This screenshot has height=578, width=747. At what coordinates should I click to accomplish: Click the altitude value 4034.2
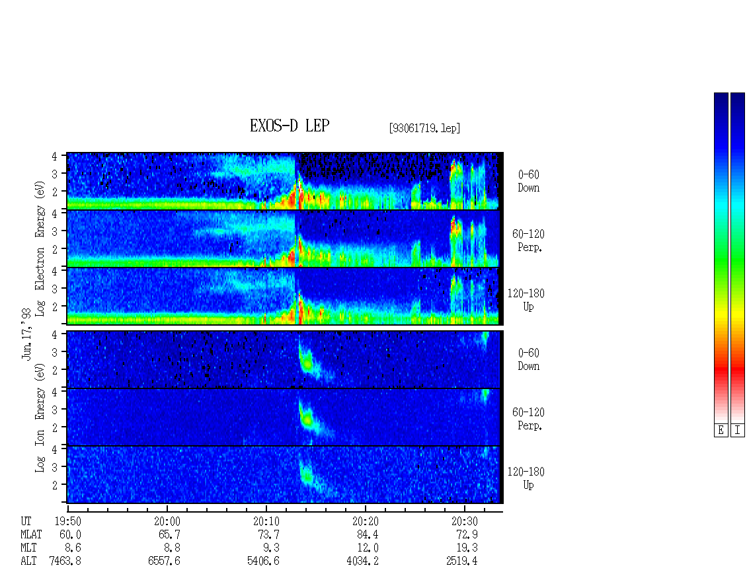coord(362,561)
